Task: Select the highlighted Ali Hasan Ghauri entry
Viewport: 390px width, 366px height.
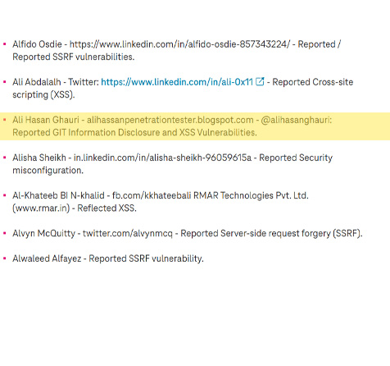Action: coord(195,126)
